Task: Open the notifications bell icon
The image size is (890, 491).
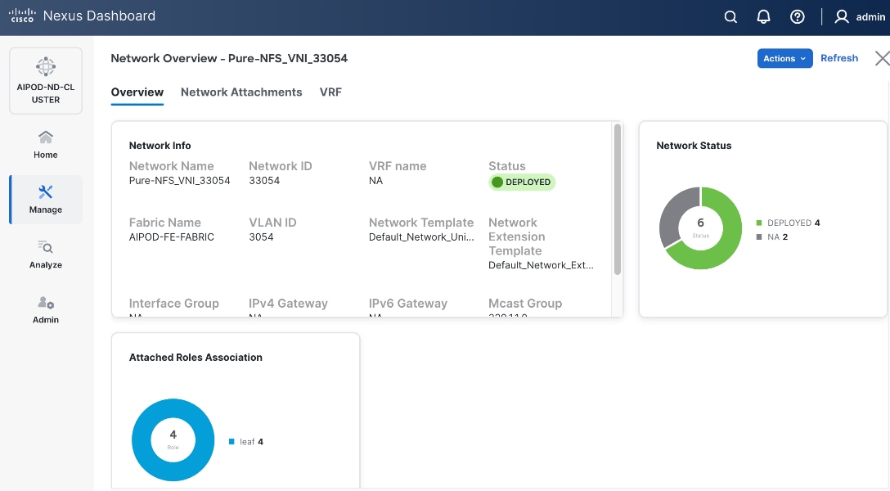Action: click(x=764, y=16)
